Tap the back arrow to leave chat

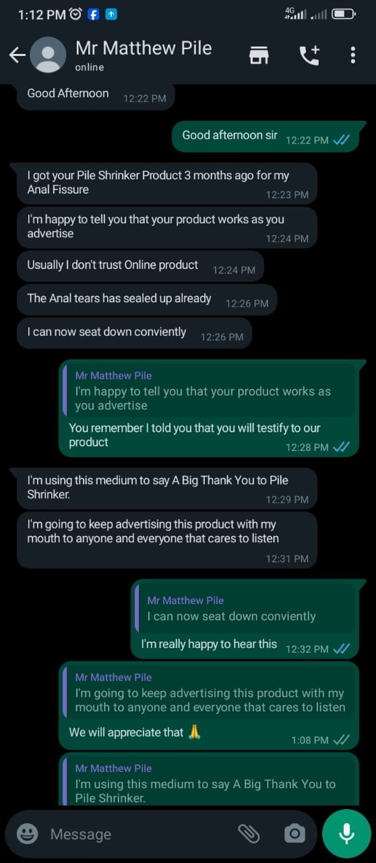[18, 55]
